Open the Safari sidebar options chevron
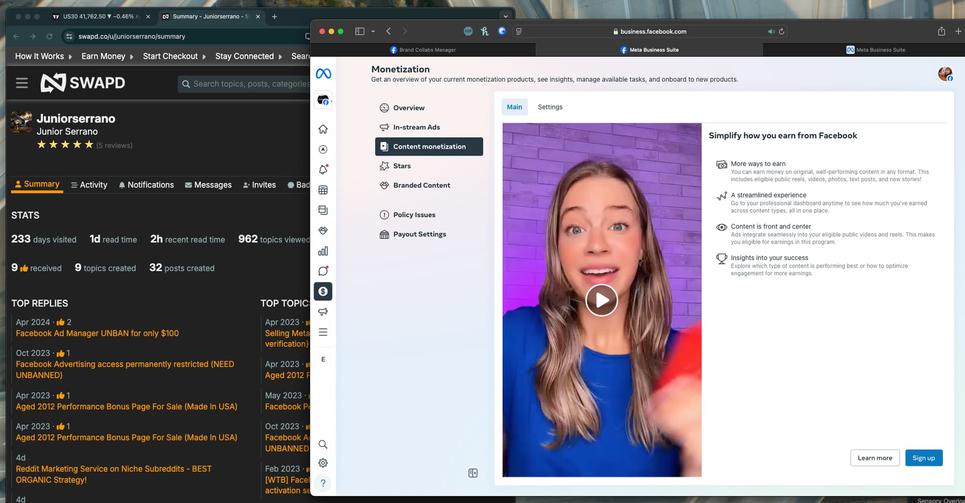 click(373, 31)
